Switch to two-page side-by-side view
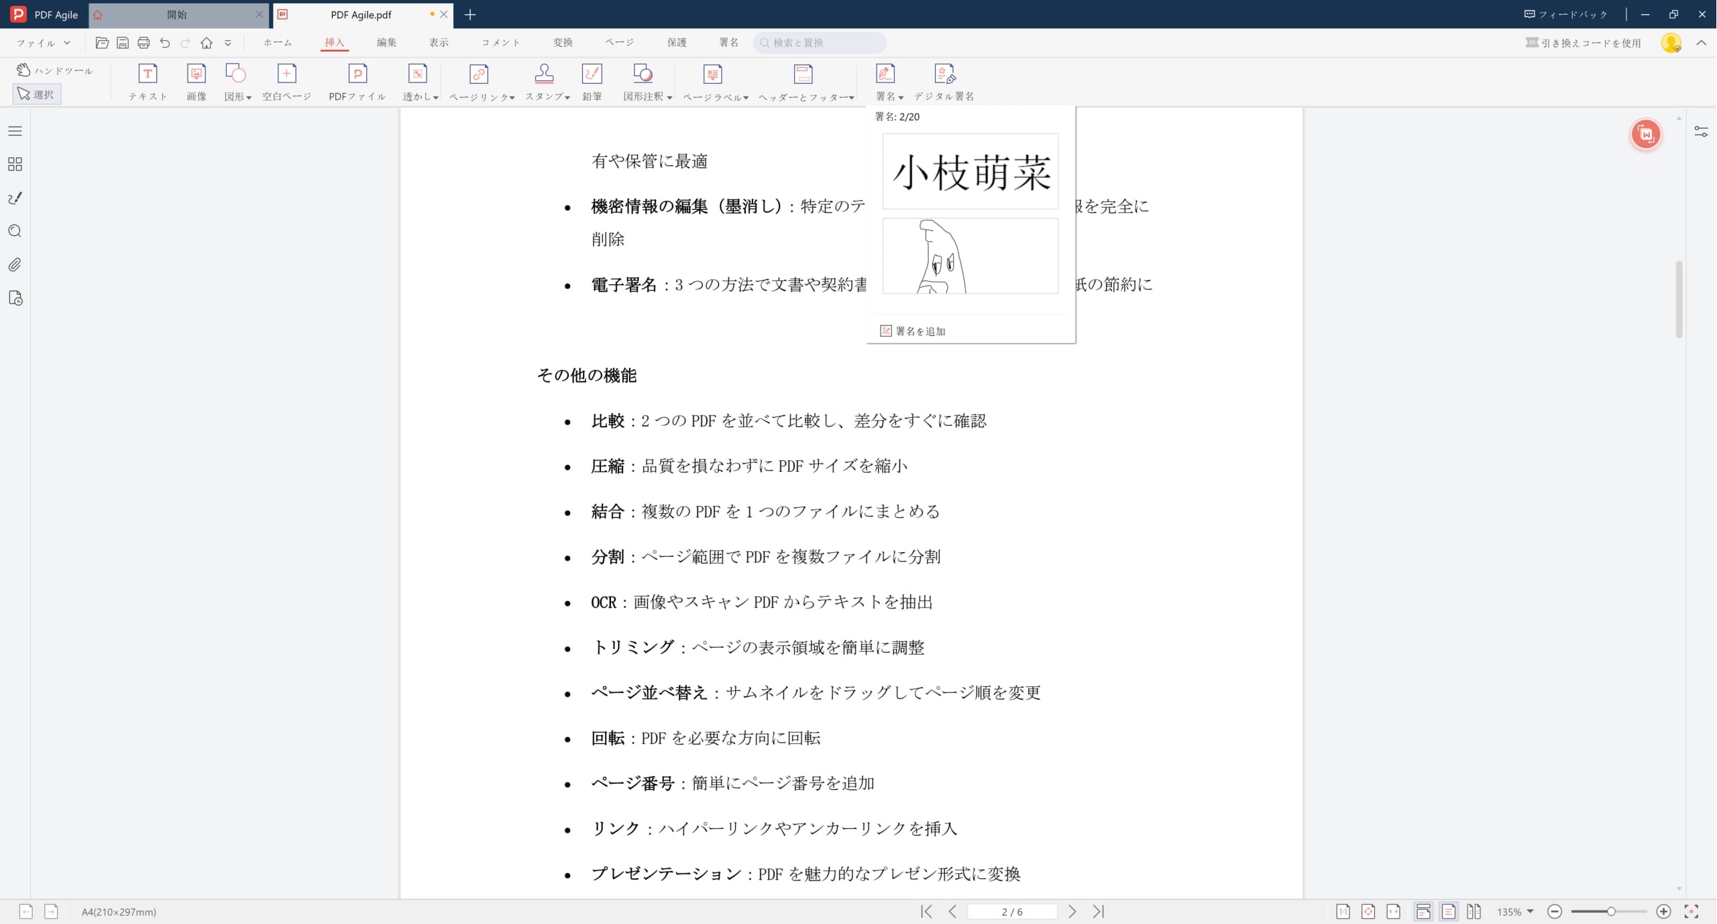 click(1474, 911)
